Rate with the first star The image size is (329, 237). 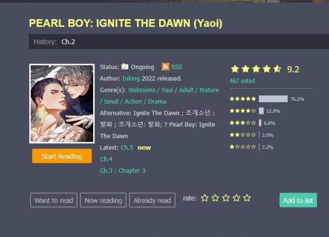(205, 198)
